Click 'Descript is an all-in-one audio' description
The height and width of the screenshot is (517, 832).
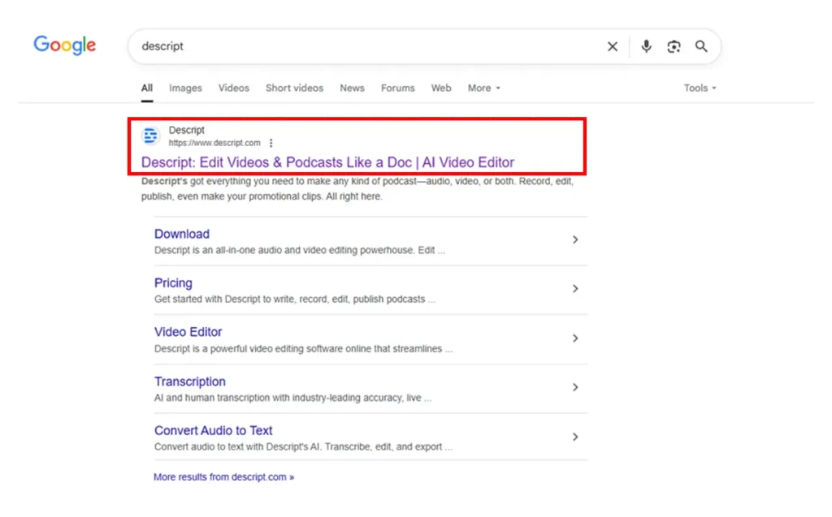point(299,250)
